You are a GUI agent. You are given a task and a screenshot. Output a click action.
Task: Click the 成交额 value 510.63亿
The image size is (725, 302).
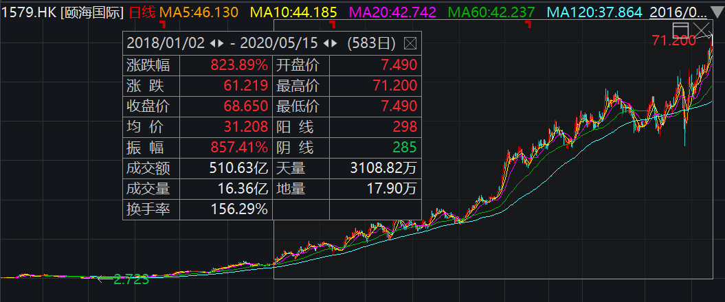[x=238, y=169]
